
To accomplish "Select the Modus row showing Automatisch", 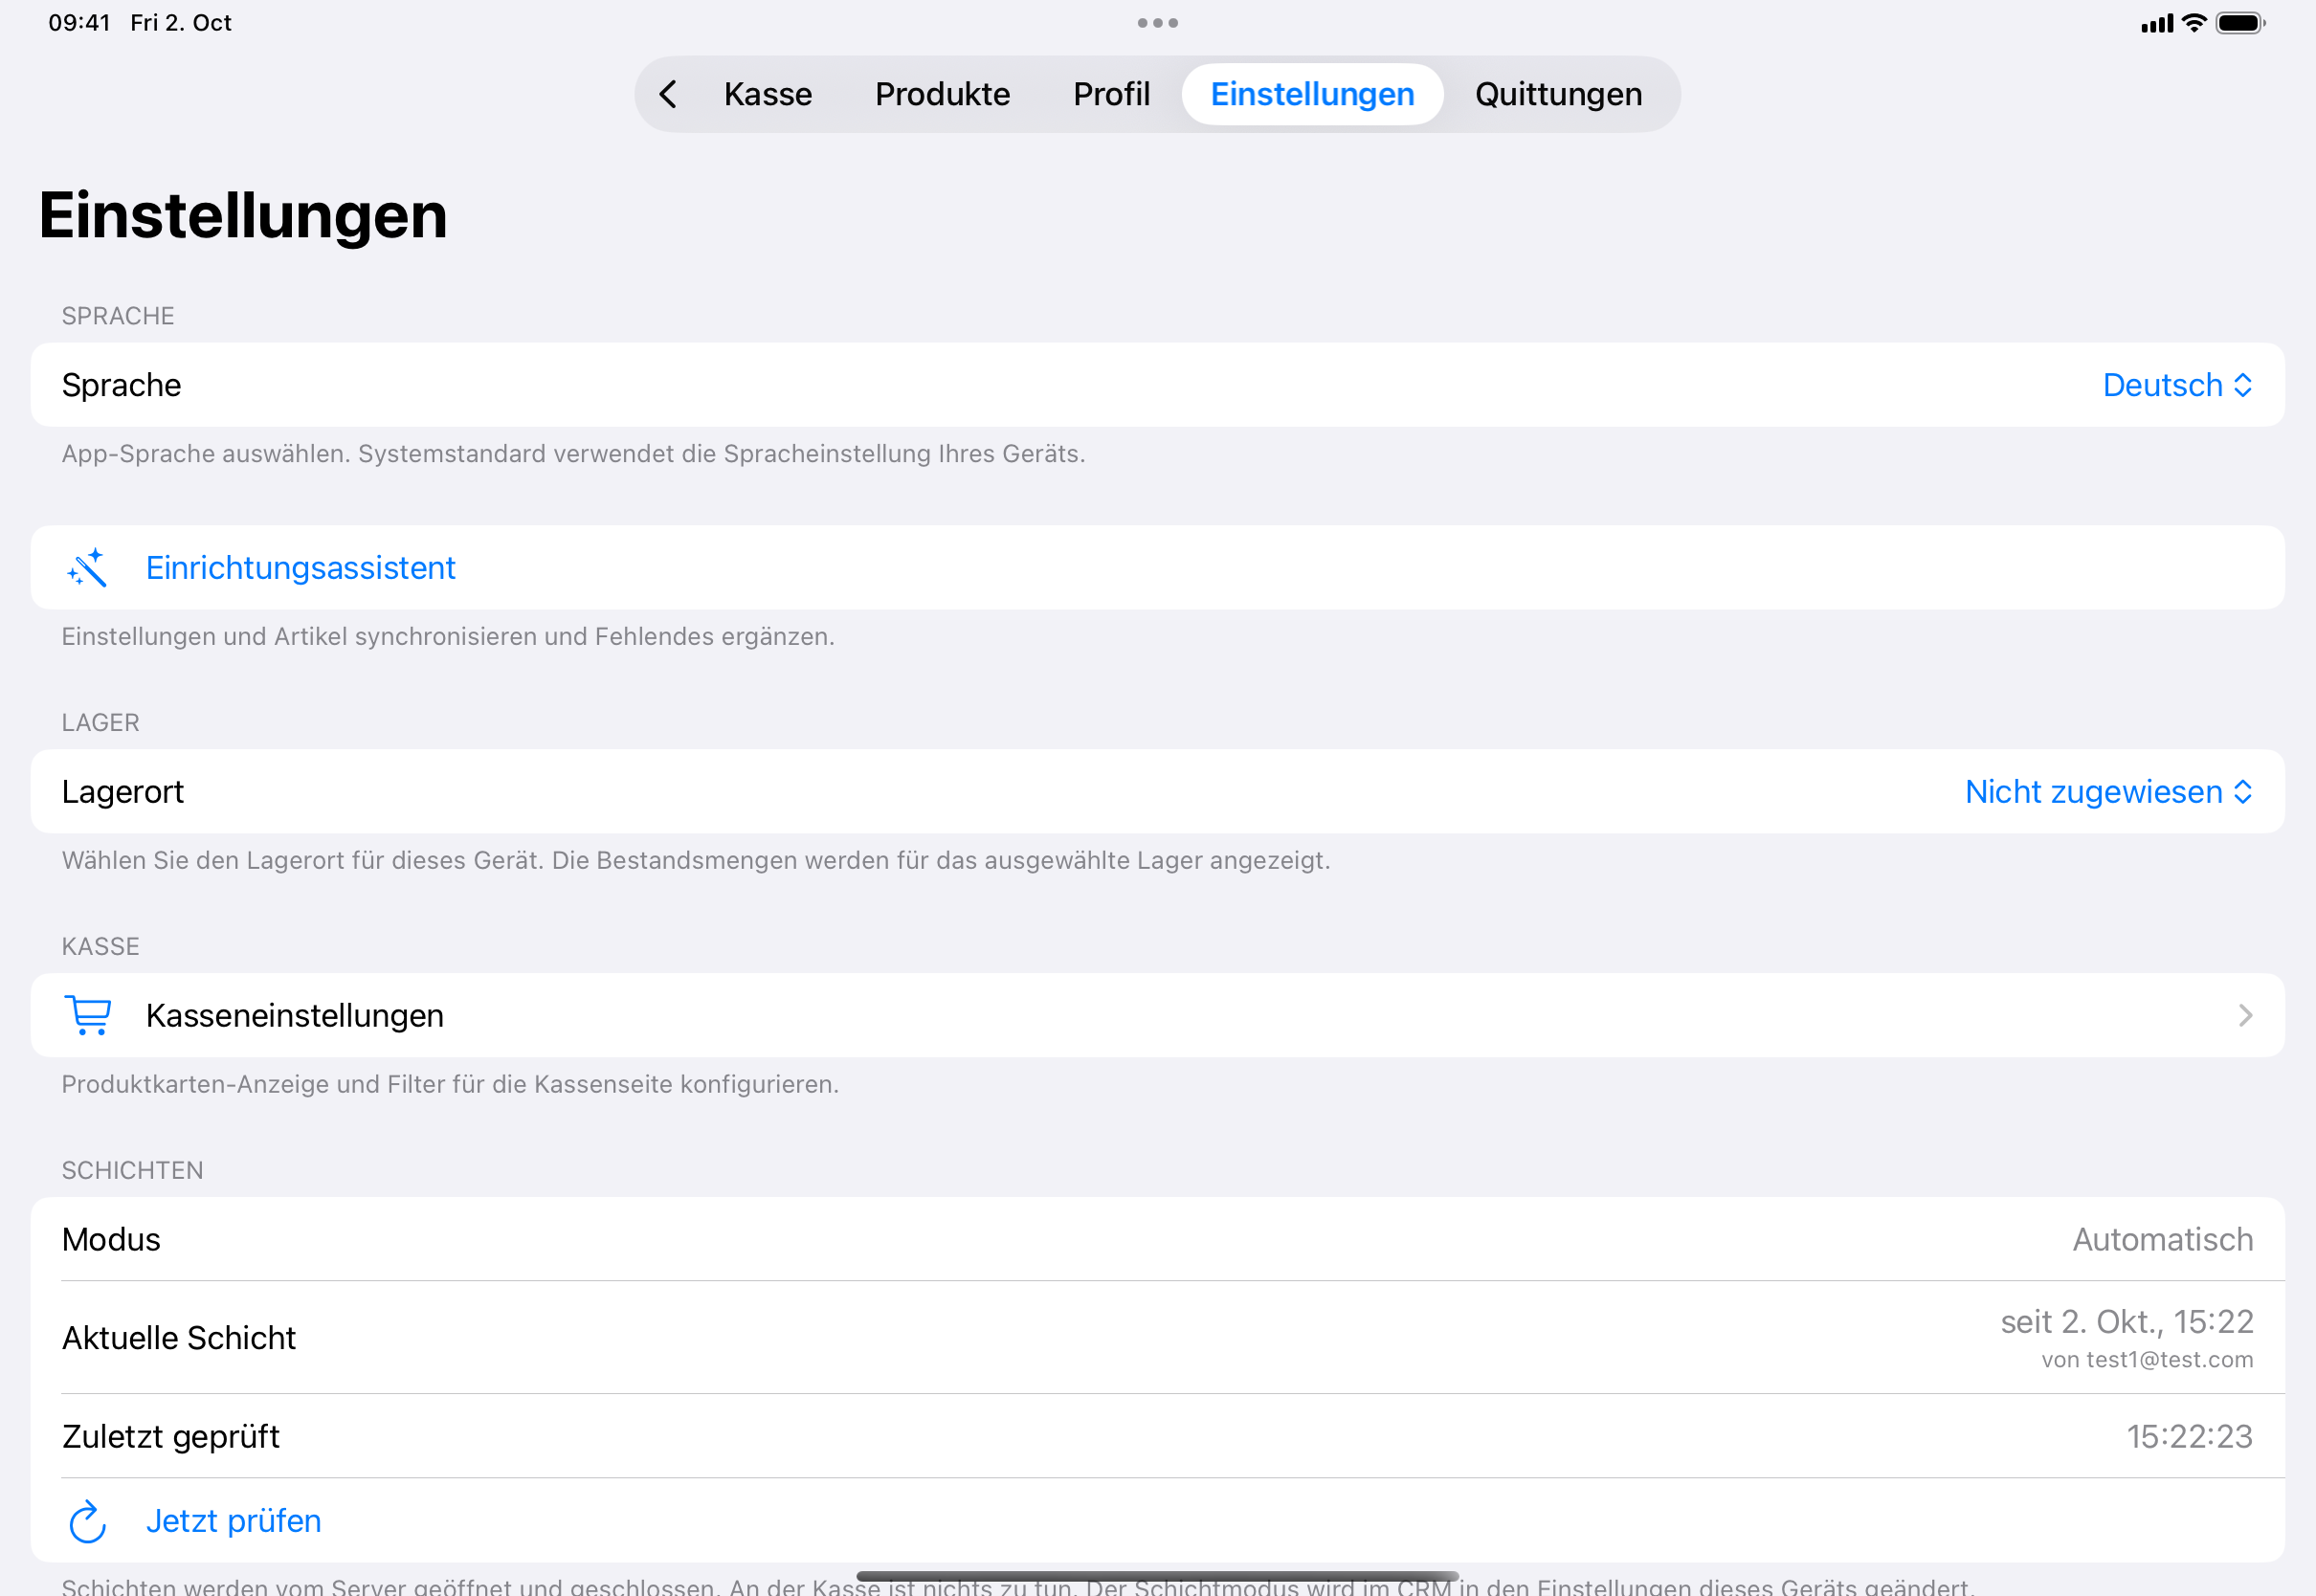I will (x=1157, y=1239).
